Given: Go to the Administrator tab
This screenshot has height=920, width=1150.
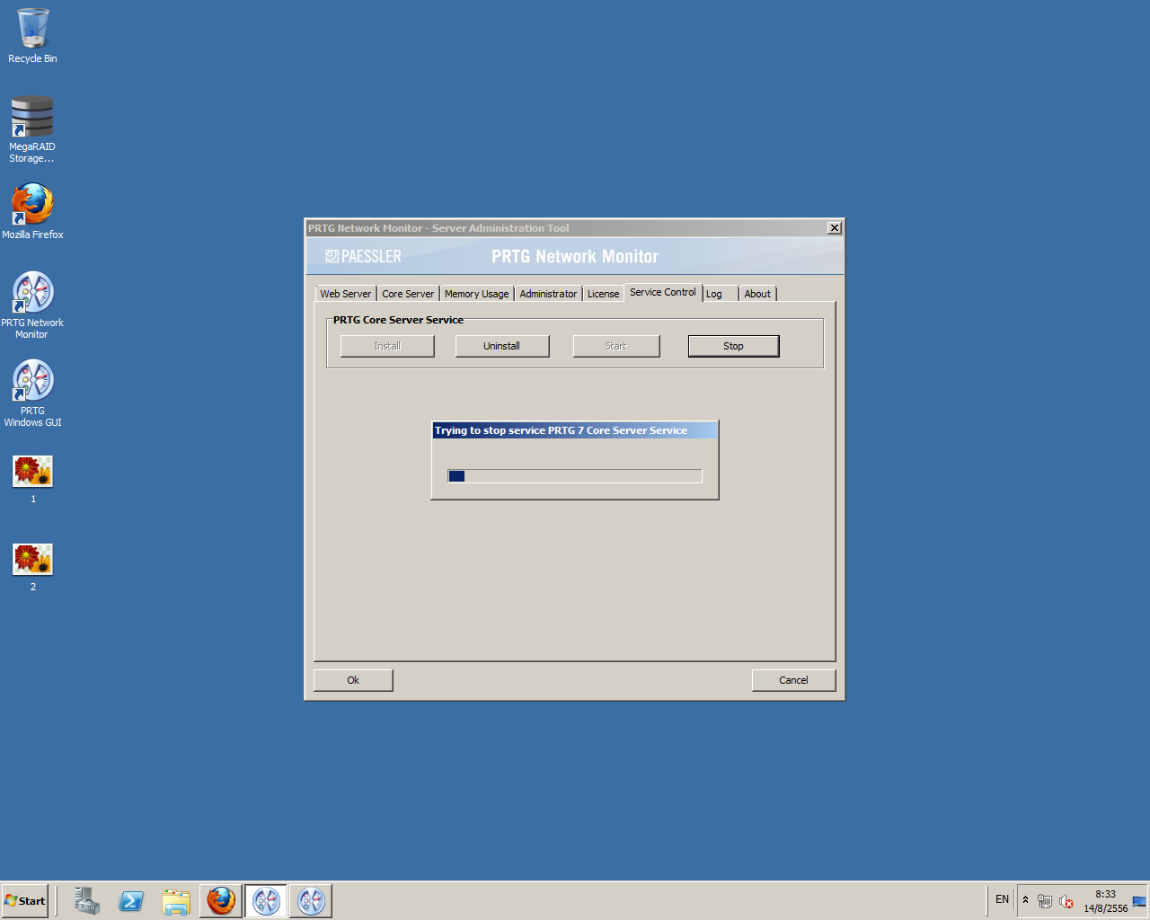Looking at the screenshot, I should (548, 294).
